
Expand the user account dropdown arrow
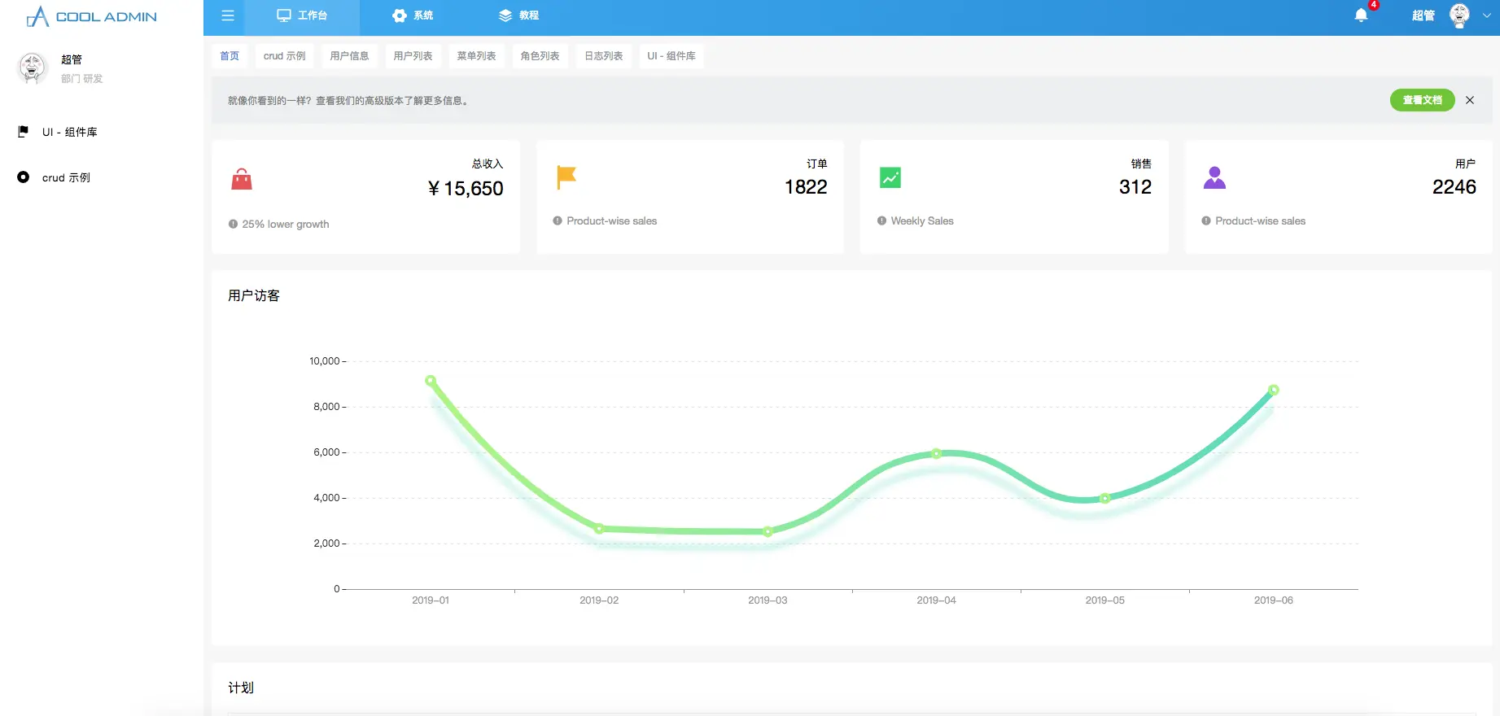[1487, 15]
